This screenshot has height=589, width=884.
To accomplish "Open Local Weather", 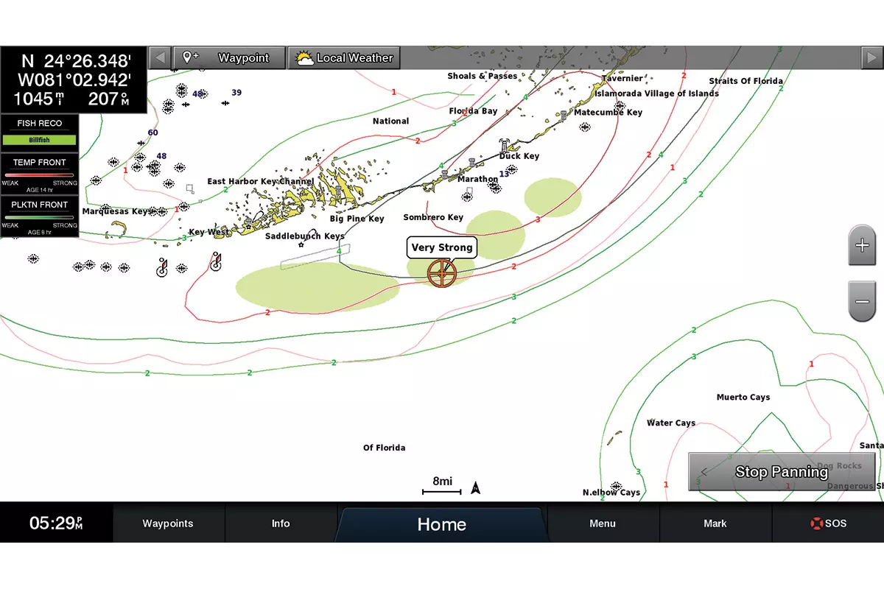I will pos(344,57).
